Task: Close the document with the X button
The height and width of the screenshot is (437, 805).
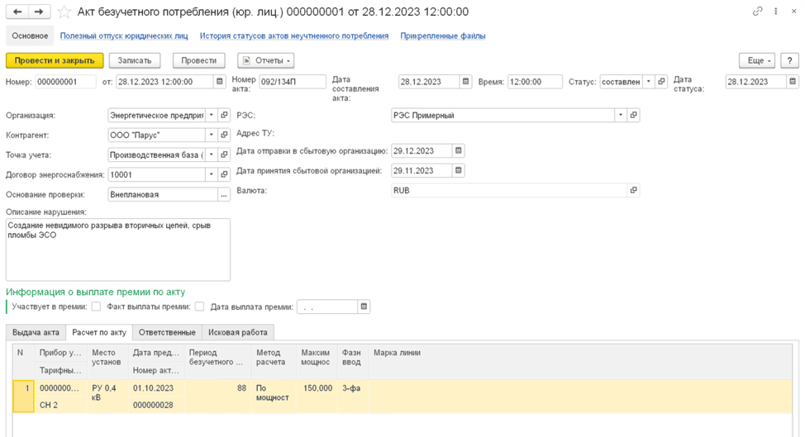Action: [x=793, y=12]
